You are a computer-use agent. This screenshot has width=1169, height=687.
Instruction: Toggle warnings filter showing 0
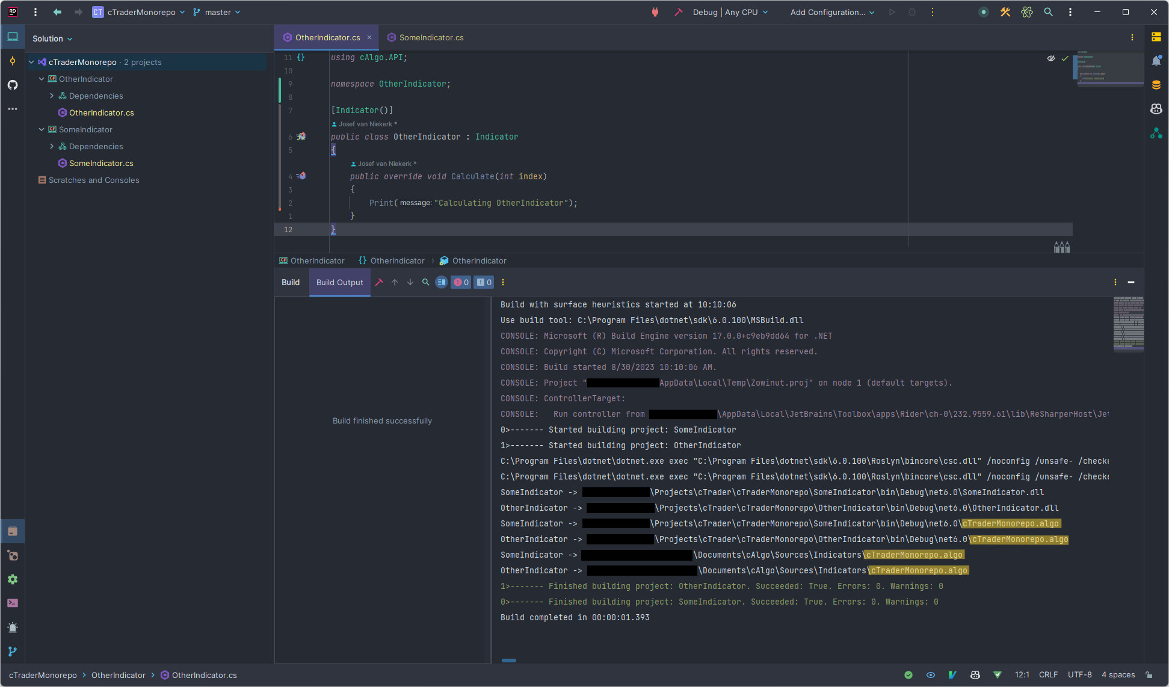coord(484,282)
